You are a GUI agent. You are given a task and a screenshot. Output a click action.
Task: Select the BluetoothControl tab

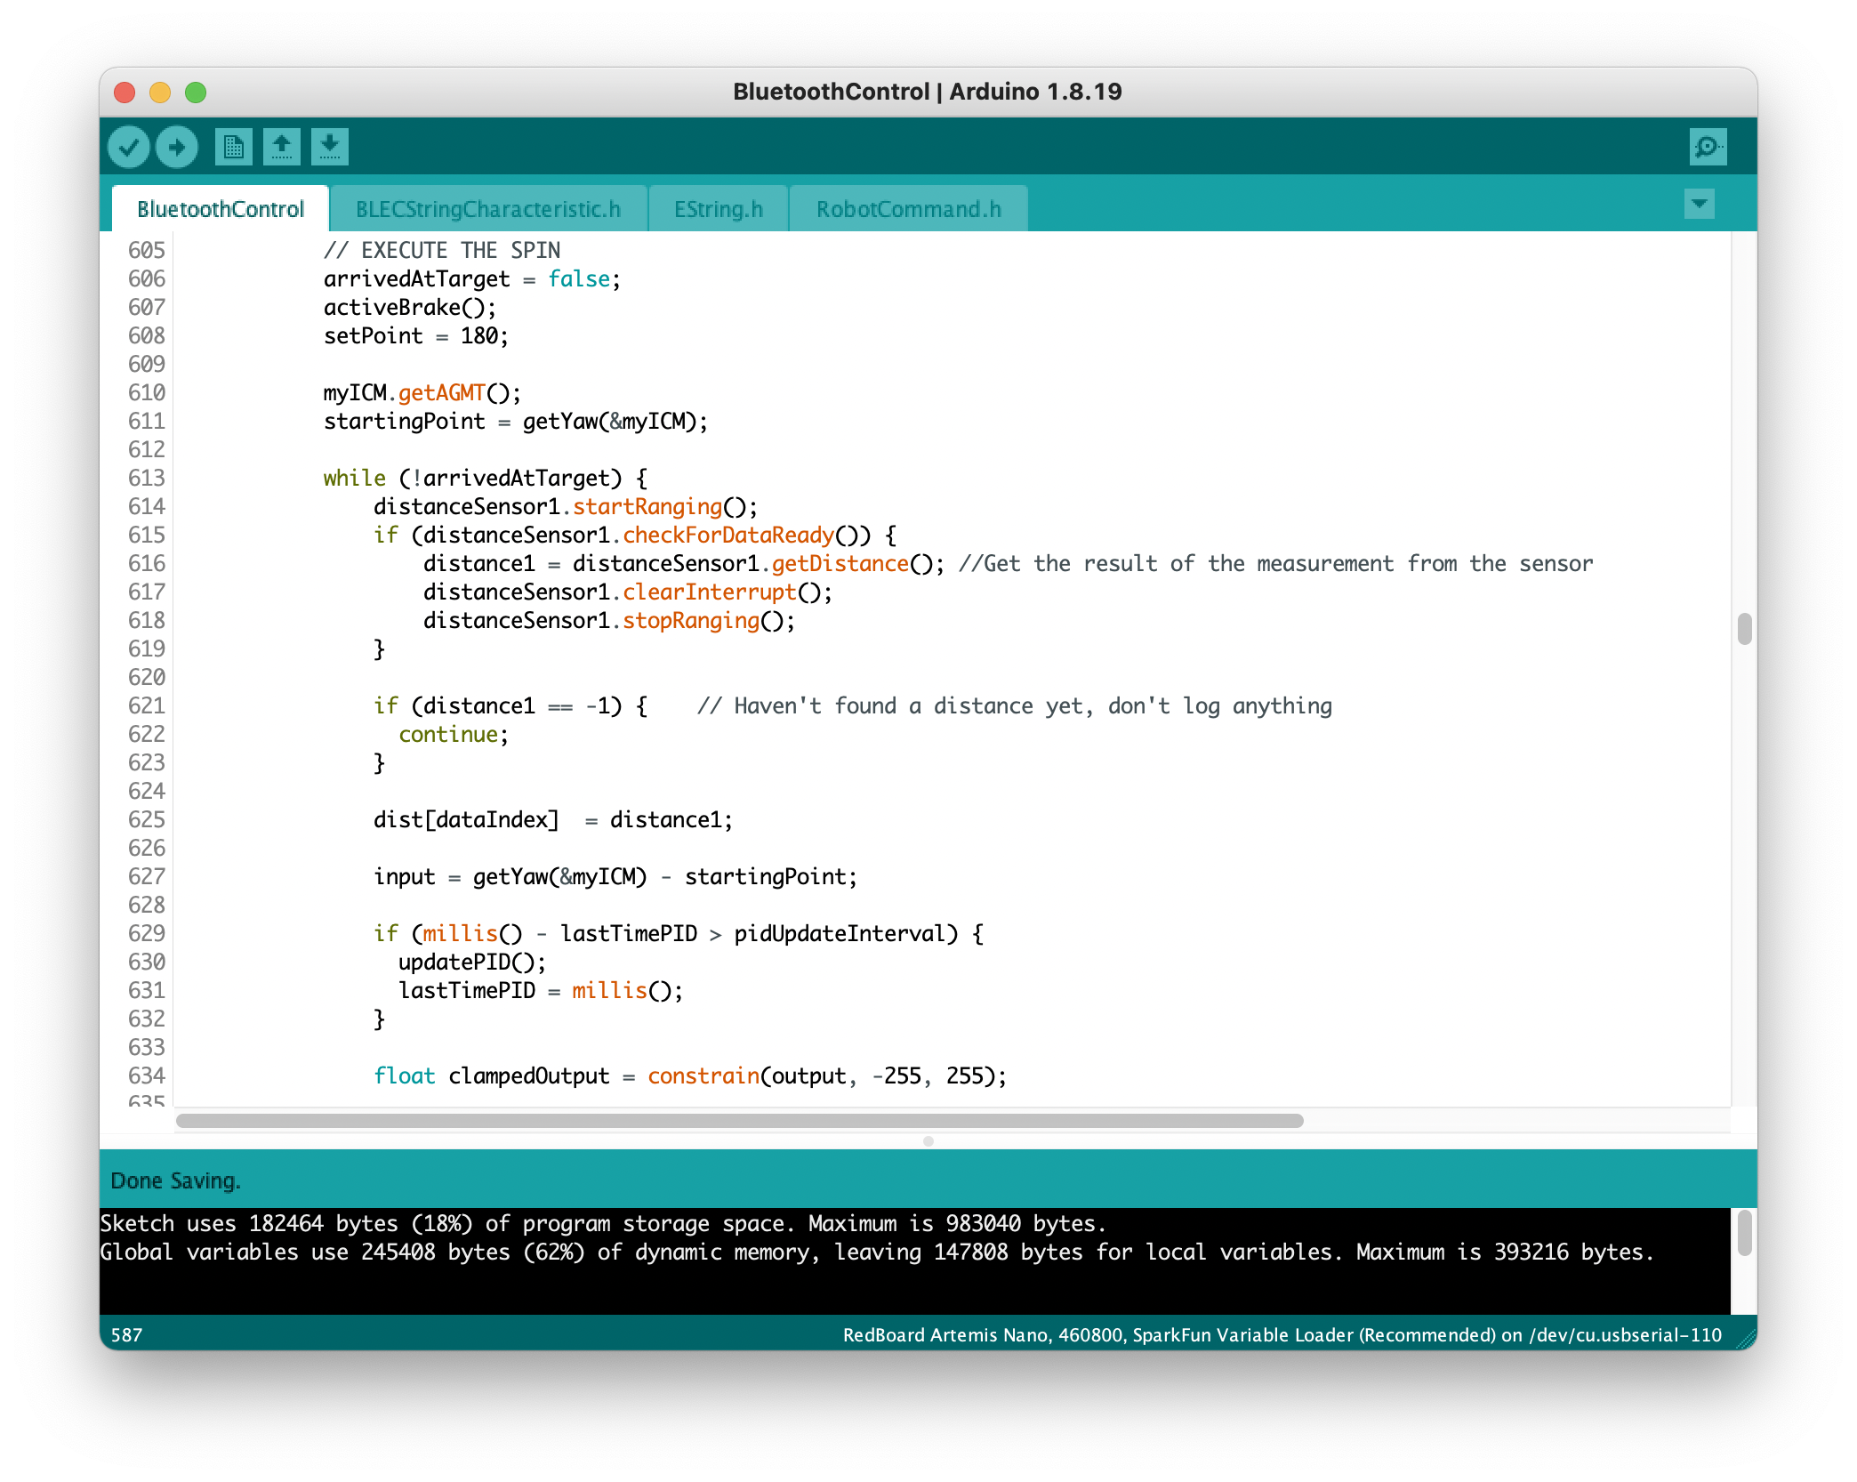(221, 209)
